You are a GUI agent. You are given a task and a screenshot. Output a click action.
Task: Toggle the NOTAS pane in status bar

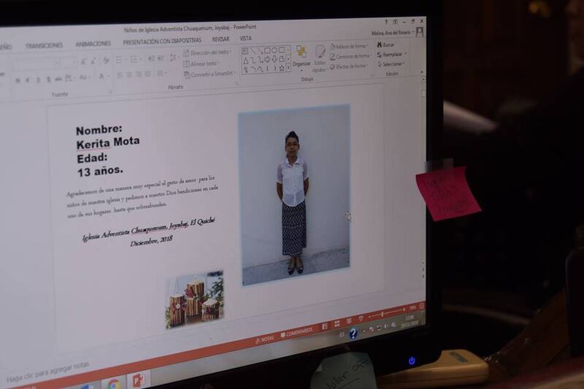pos(264,339)
